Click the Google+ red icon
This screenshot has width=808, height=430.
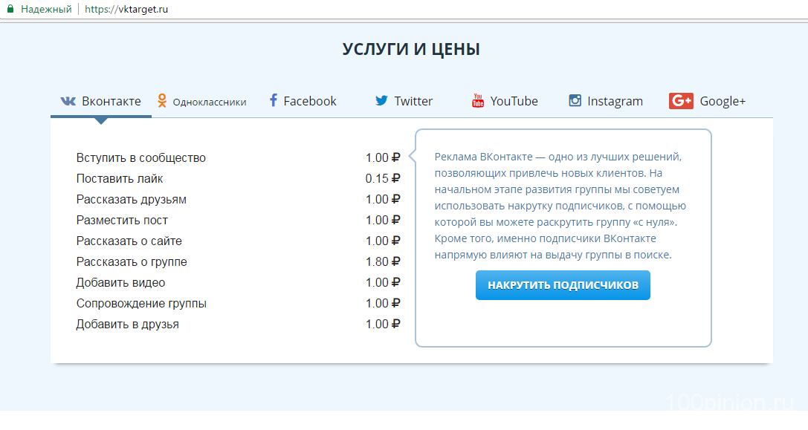[x=681, y=101]
